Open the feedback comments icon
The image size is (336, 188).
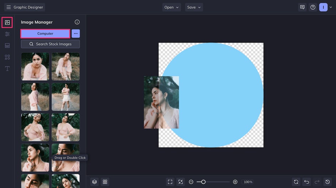click(x=302, y=7)
